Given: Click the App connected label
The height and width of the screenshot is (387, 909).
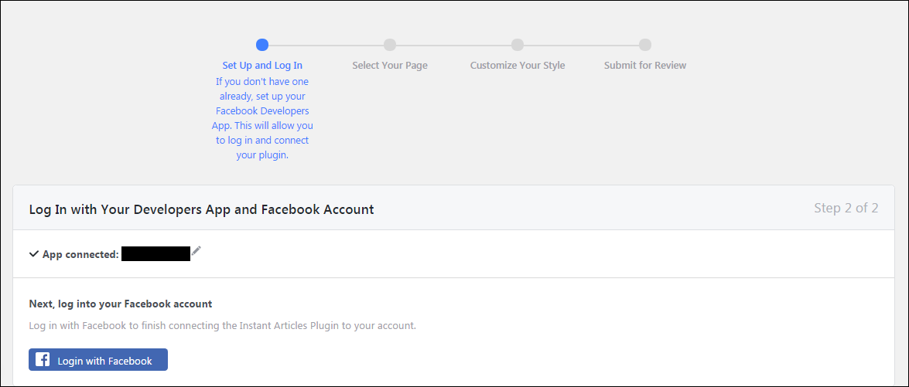Looking at the screenshot, I should click(x=80, y=254).
